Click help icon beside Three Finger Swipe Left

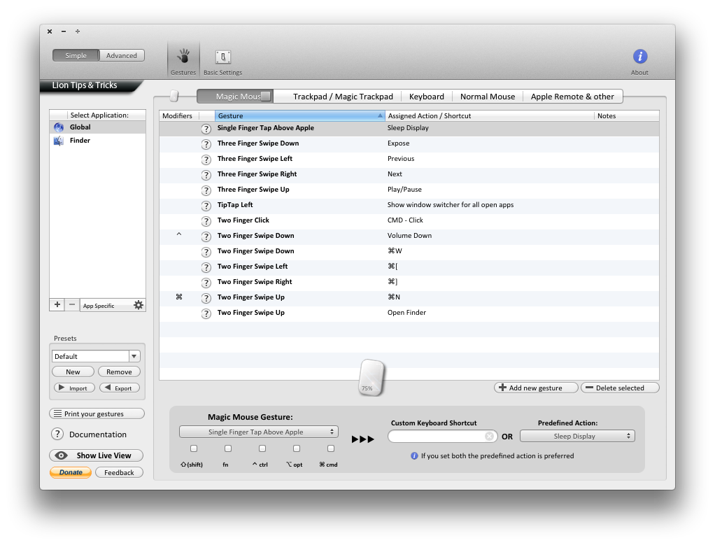[x=206, y=160]
